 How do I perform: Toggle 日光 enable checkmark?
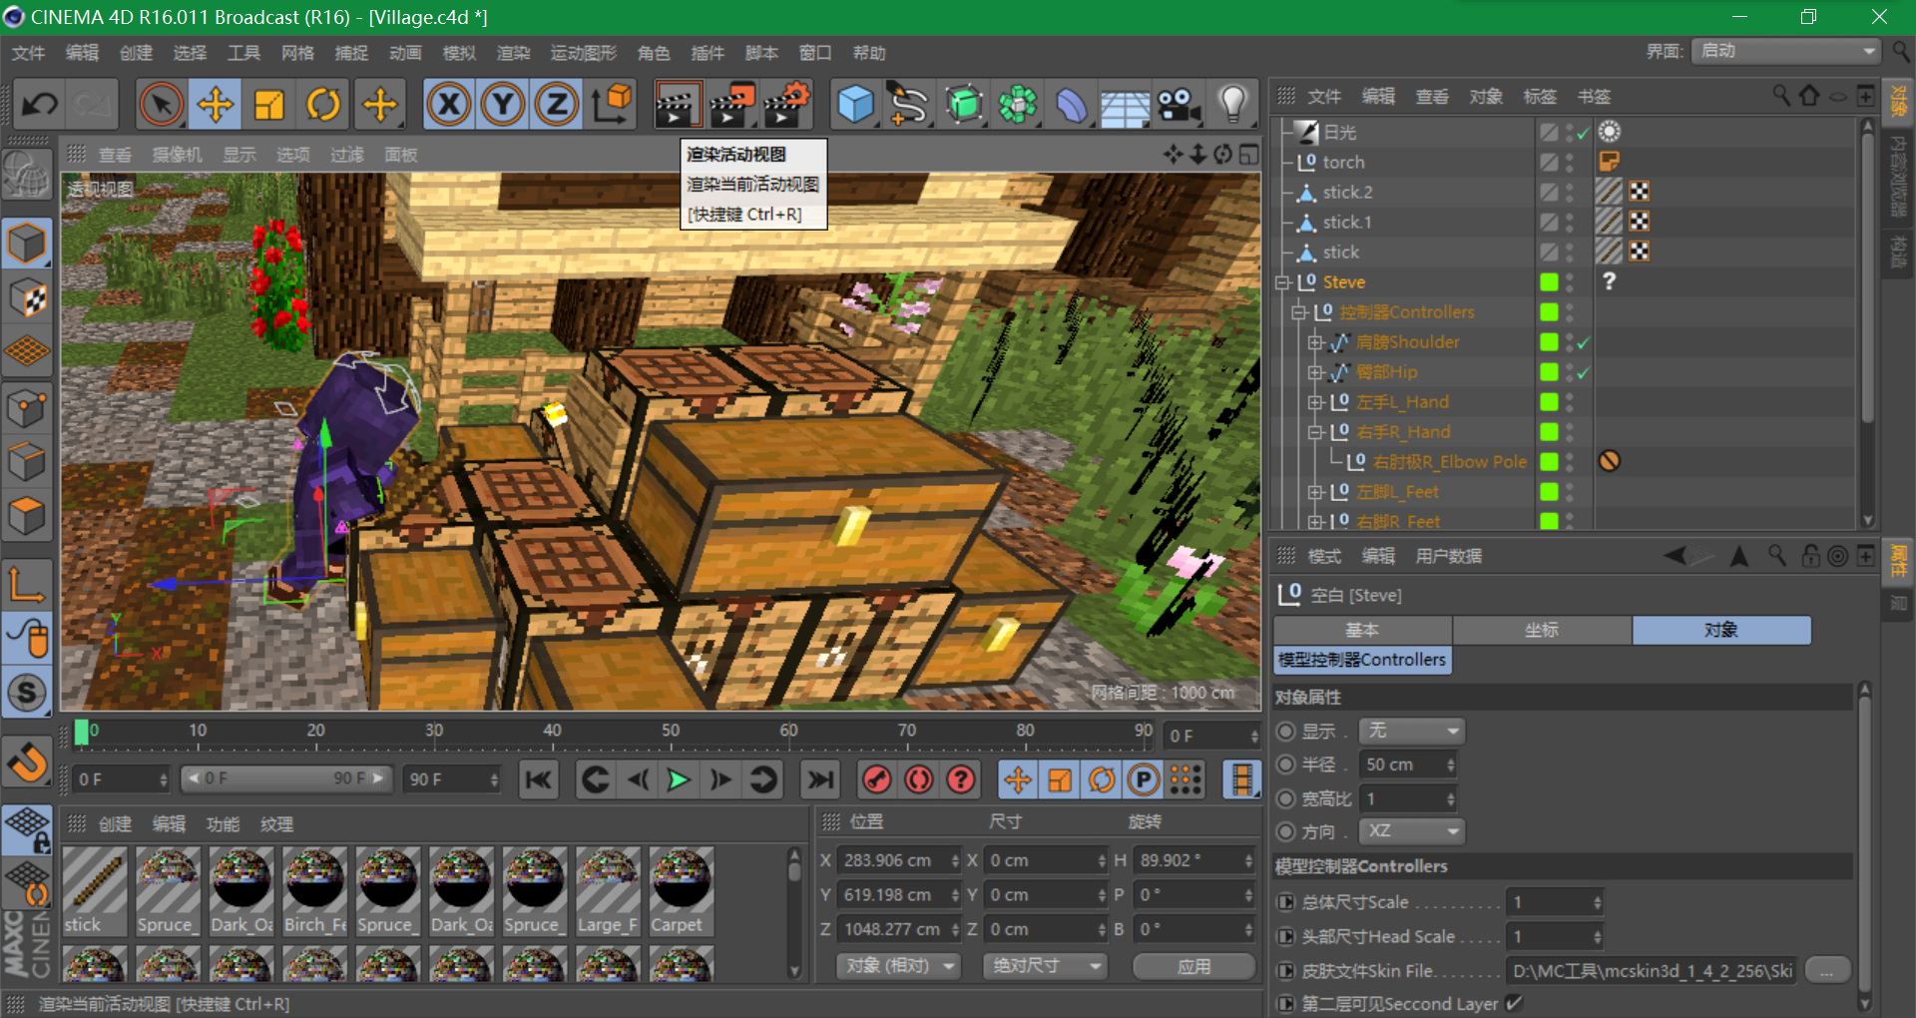pyautogui.click(x=1584, y=133)
